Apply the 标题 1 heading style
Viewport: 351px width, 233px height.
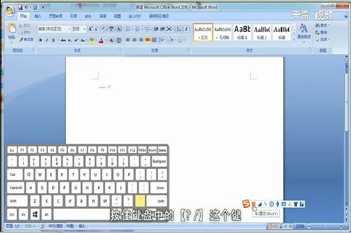[242, 32]
